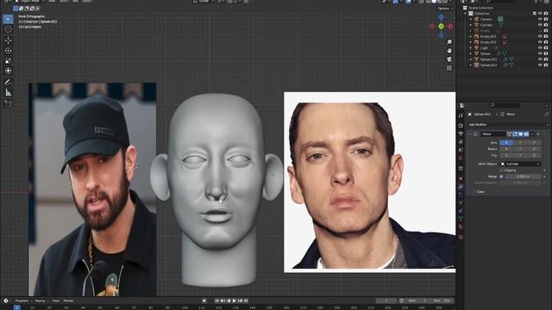Image resolution: width=552 pixels, height=310 pixels.
Task: Click the red X axis gizmo ball
Action: [450, 27]
